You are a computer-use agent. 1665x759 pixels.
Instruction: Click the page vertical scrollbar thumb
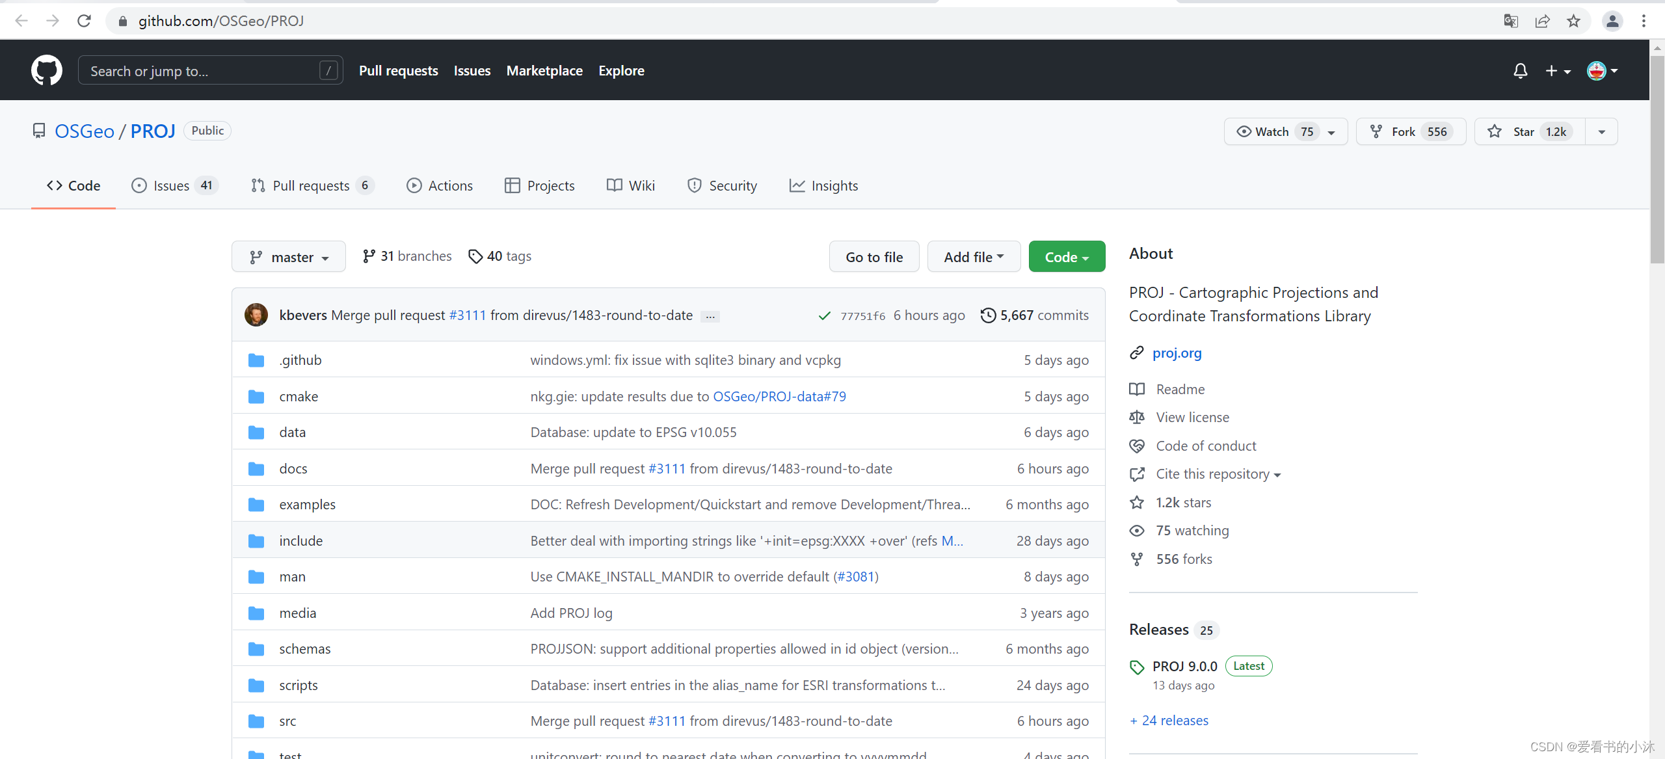(1657, 159)
